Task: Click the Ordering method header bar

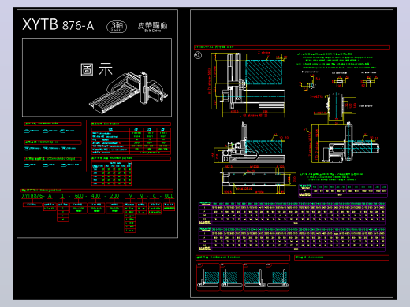Action: tap(97, 190)
